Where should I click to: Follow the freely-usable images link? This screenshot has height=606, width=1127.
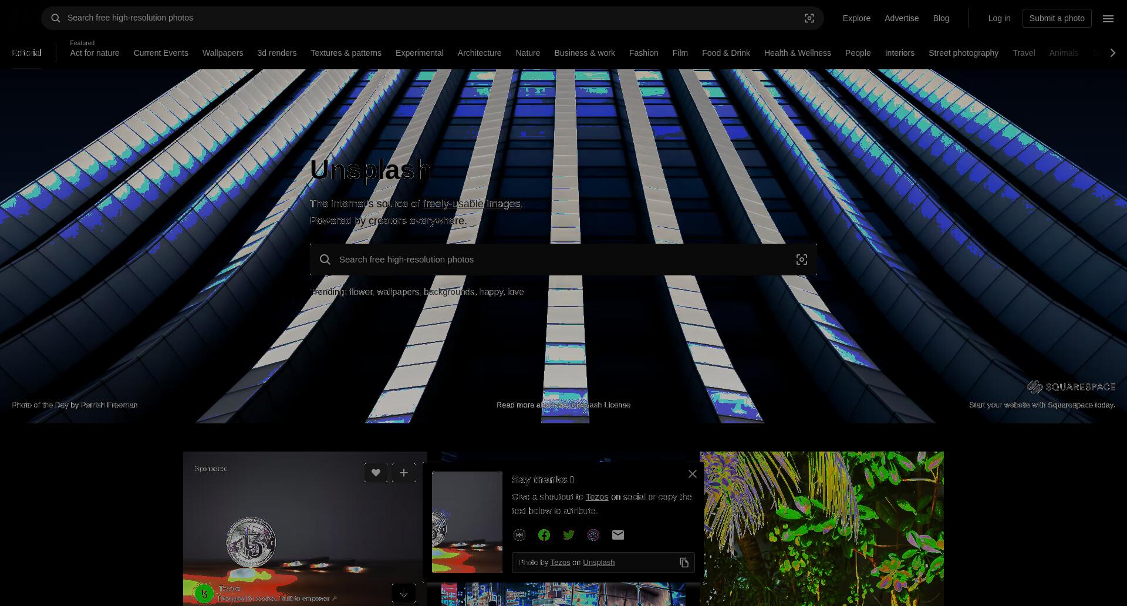coord(471,204)
